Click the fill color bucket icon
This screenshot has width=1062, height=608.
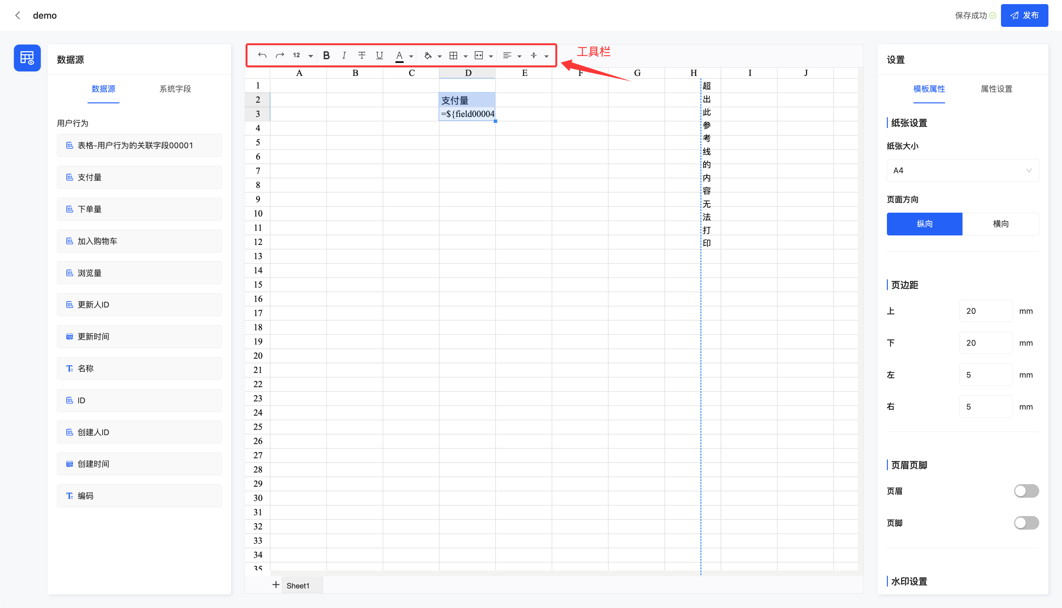click(x=428, y=56)
